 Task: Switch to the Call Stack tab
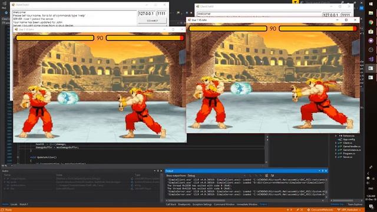171,204
